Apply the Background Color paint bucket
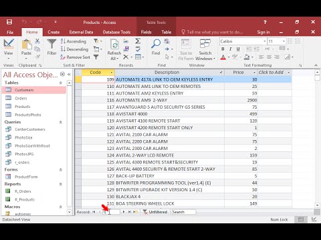 [x=247, y=57]
